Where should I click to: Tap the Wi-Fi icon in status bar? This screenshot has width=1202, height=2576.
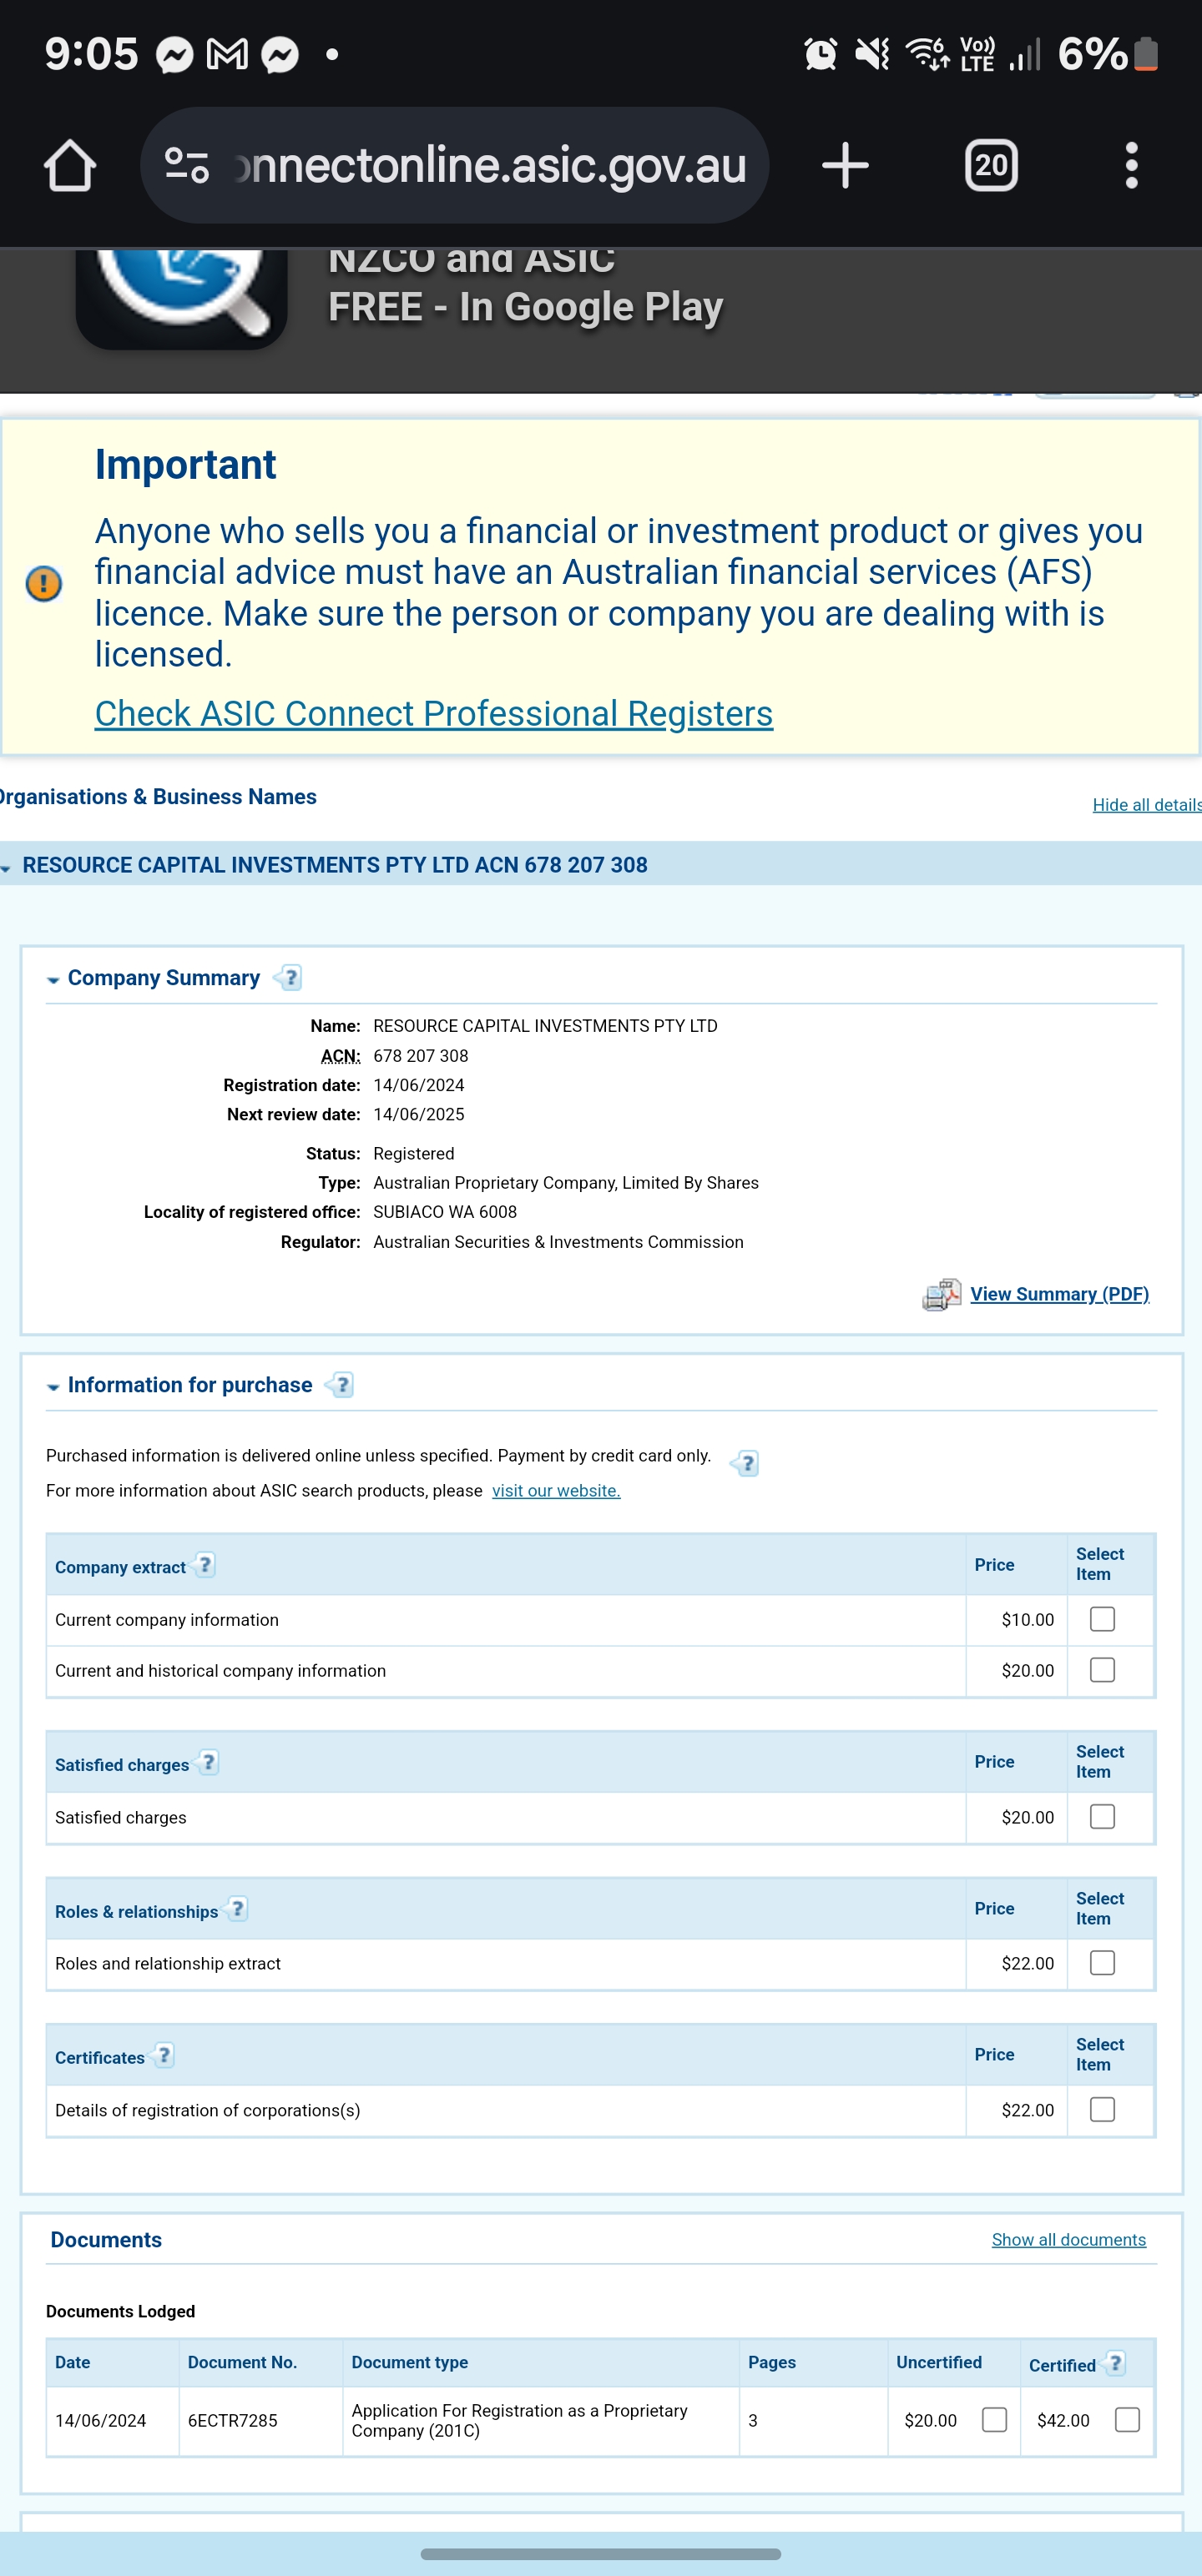coord(927,53)
